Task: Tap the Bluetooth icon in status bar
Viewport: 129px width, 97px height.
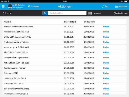Action: (x=120, y=1)
